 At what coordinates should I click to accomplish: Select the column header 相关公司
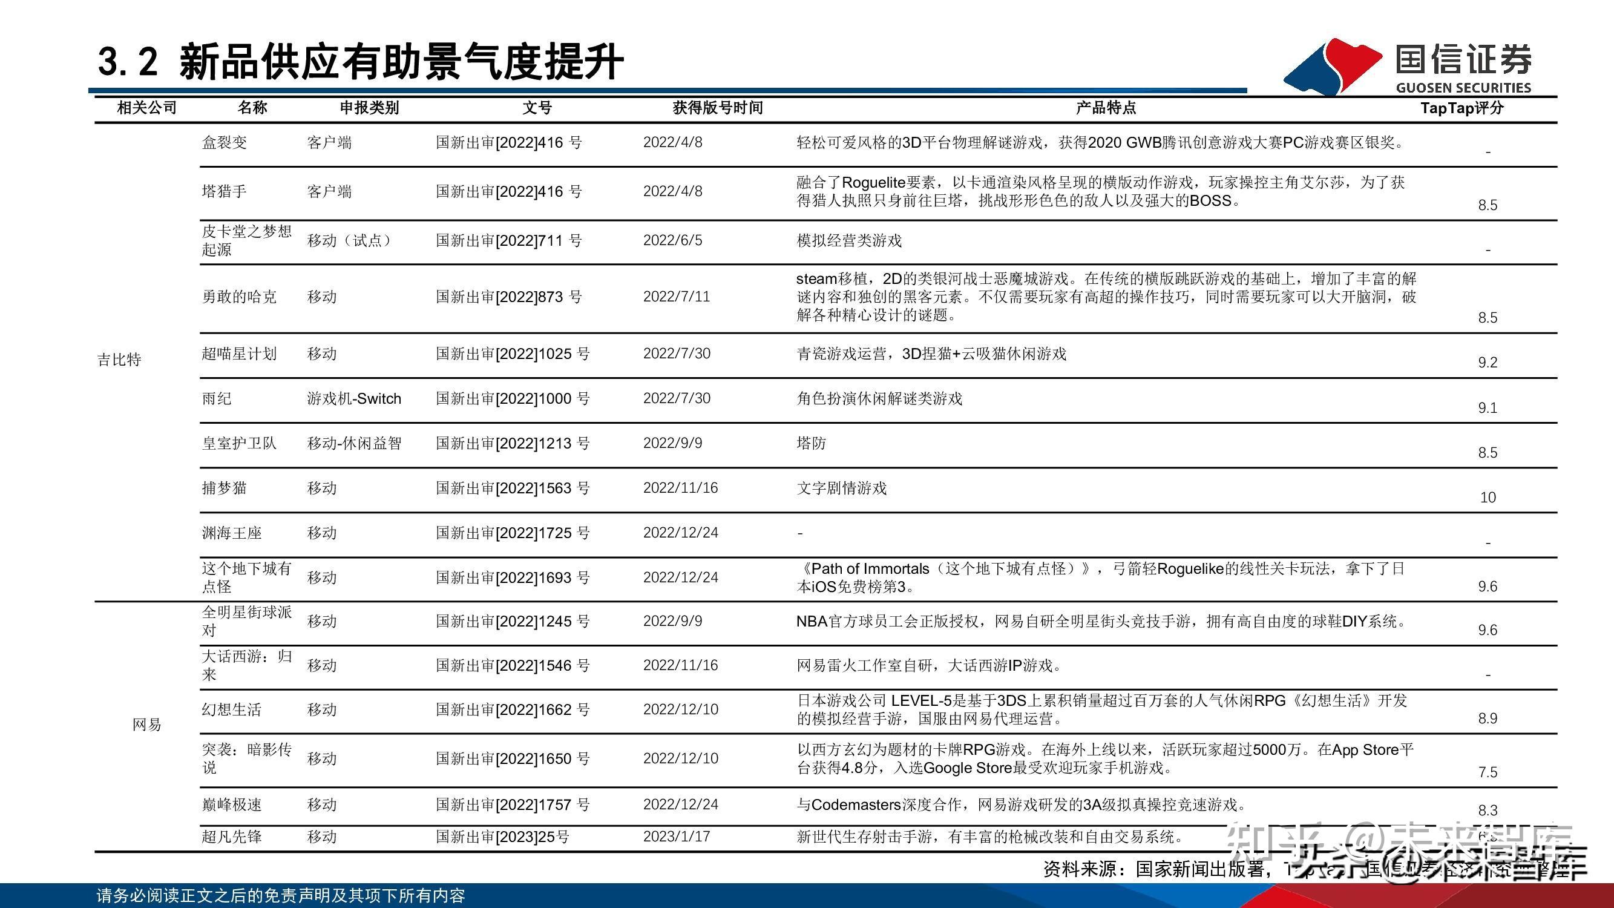pos(147,108)
